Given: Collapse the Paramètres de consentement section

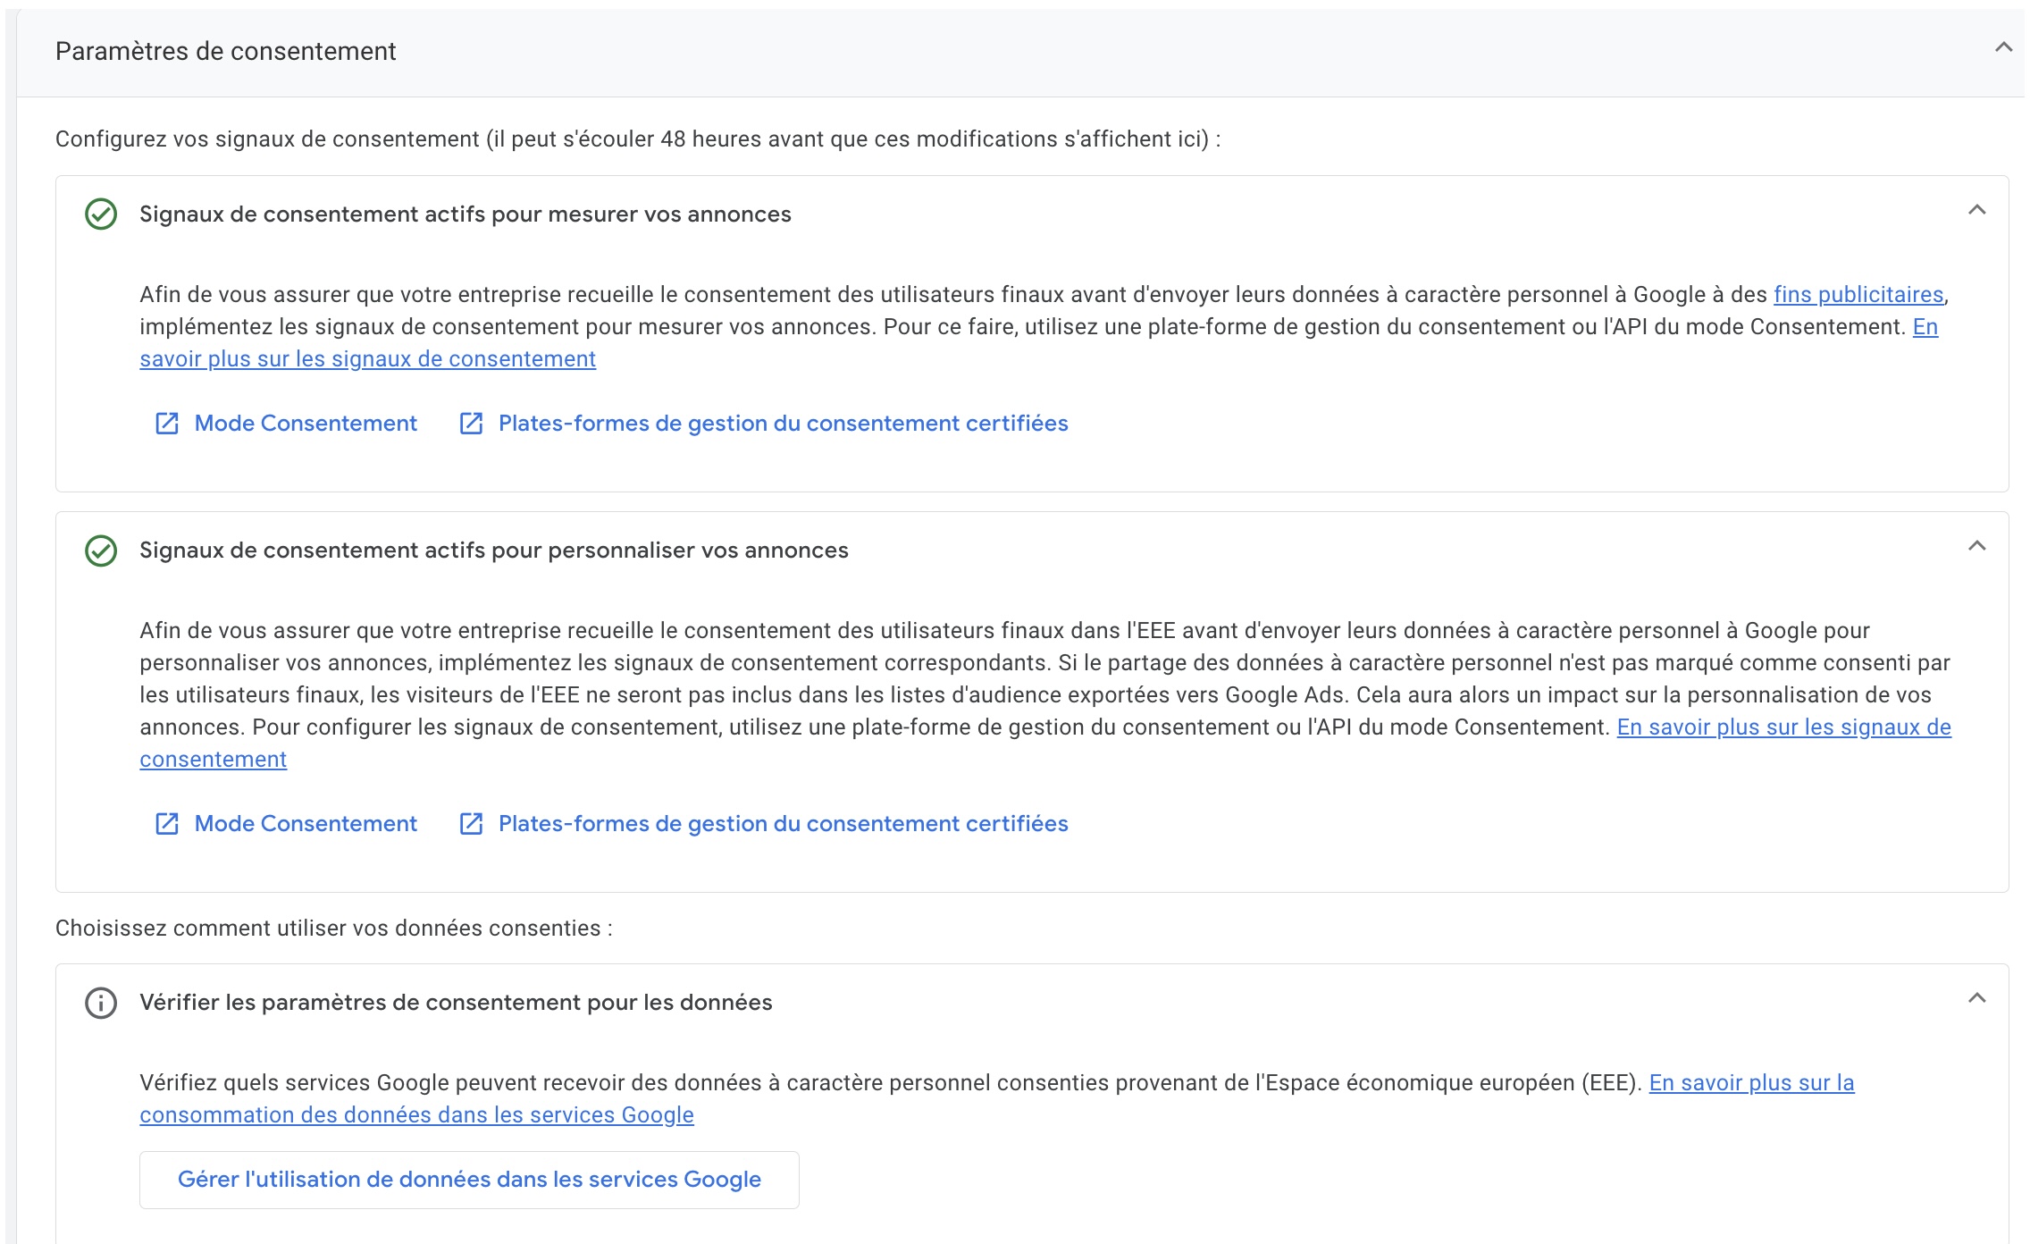Looking at the screenshot, I should click(2004, 47).
